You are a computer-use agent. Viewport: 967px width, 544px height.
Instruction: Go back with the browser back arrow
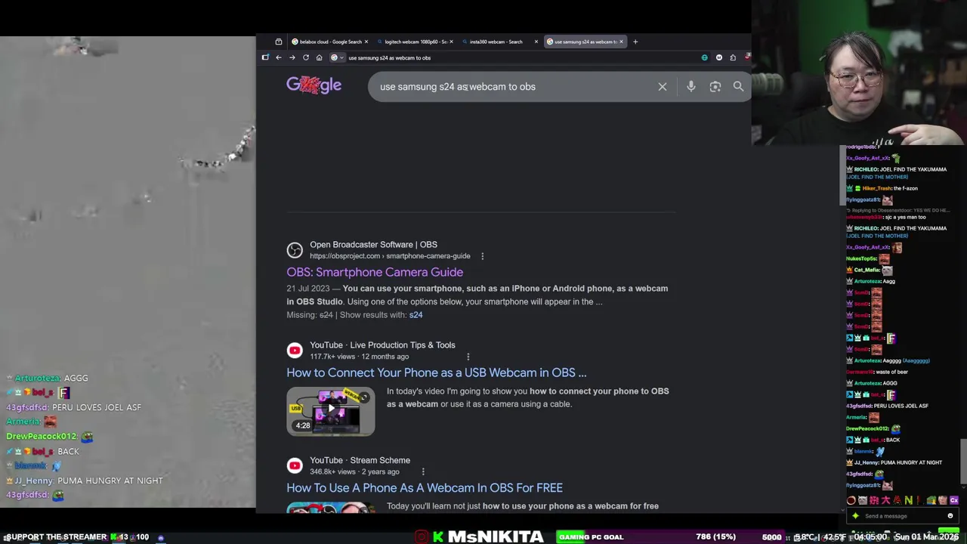pos(278,57)
